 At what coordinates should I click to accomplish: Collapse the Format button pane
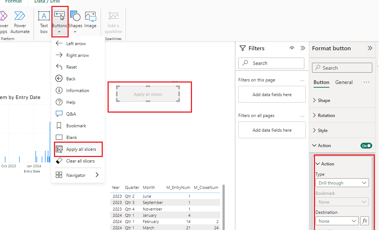click(370, 48)
